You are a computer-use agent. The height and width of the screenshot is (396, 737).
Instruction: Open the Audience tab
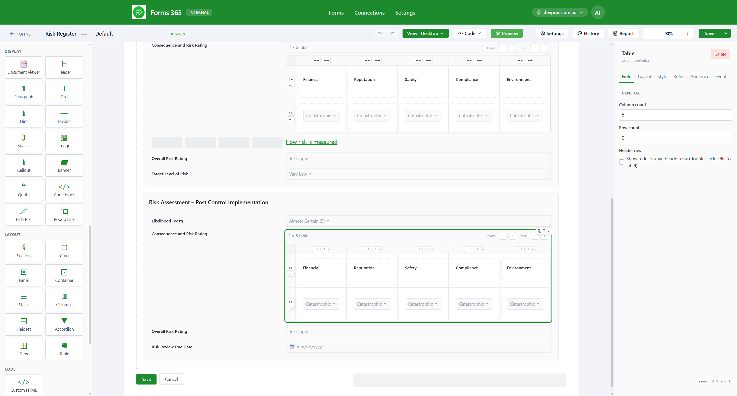pos(700,76)
